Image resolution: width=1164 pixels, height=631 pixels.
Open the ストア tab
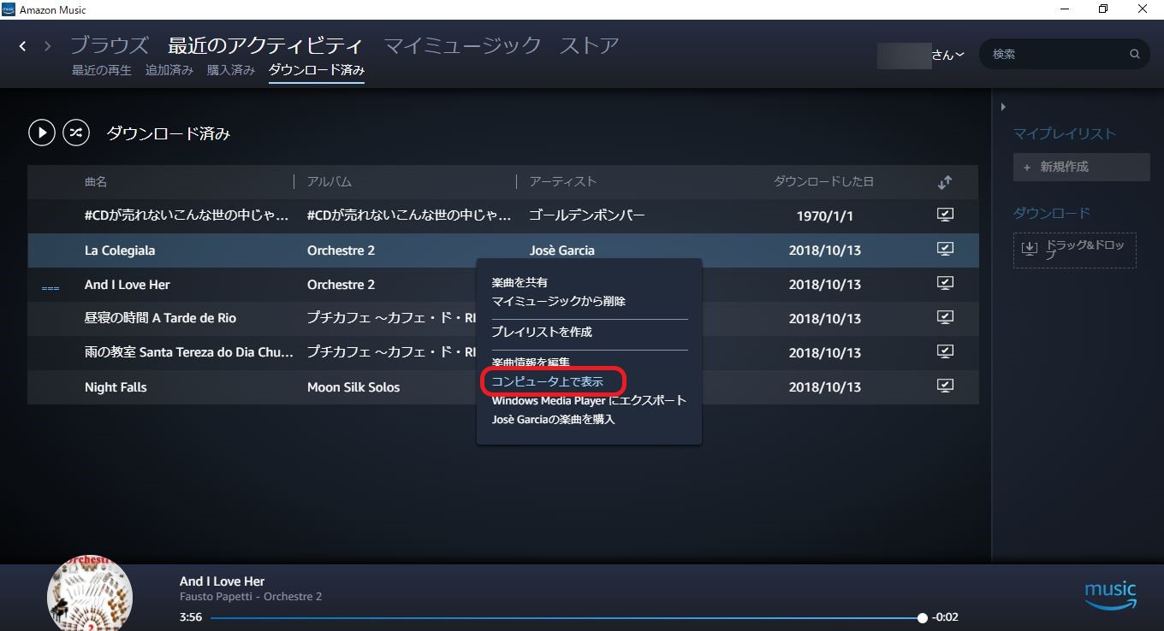click(x=589, y=45)
